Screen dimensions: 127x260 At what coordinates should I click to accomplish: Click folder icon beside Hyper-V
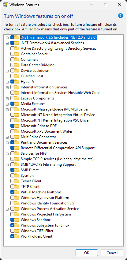click(x=17, y=82)
